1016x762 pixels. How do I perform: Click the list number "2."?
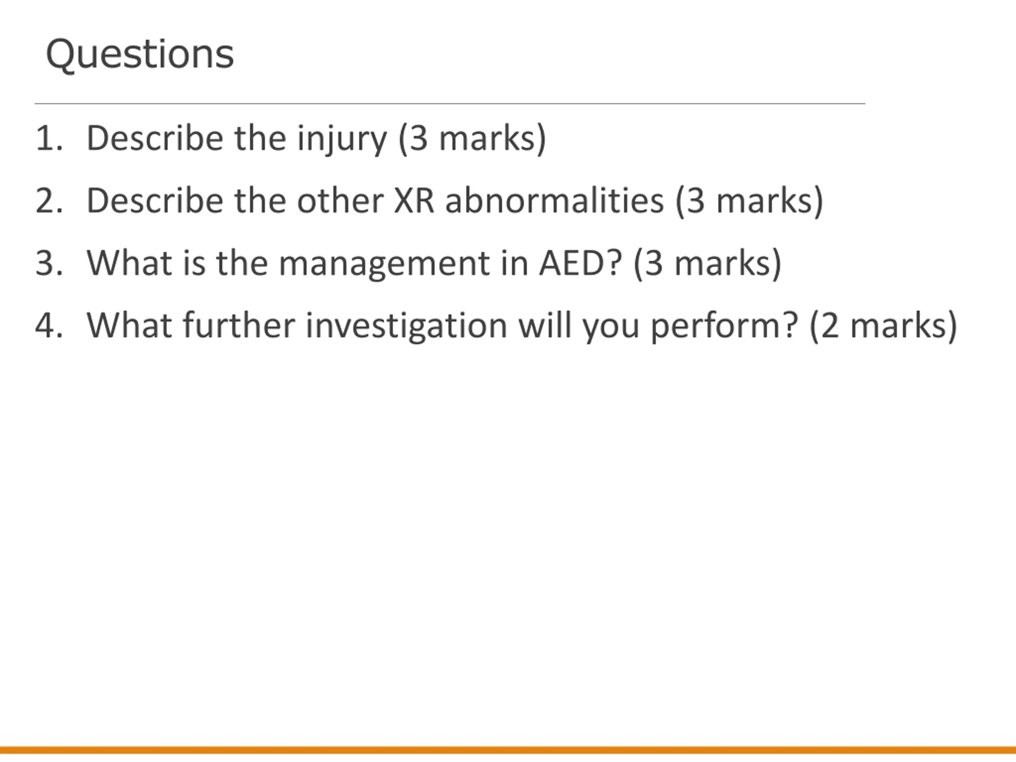[49, 201]
